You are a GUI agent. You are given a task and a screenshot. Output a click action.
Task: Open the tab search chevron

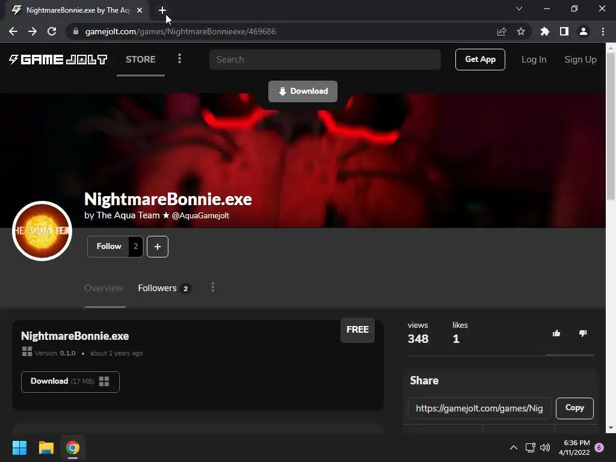519,8
